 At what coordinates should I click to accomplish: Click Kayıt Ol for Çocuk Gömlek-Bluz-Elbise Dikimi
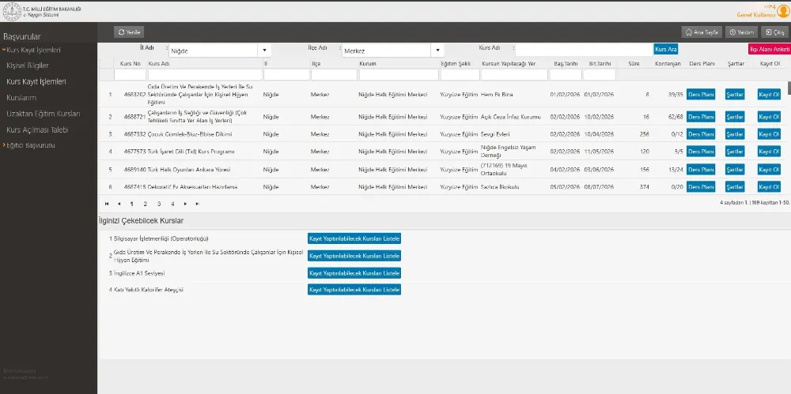click(769, 134)
